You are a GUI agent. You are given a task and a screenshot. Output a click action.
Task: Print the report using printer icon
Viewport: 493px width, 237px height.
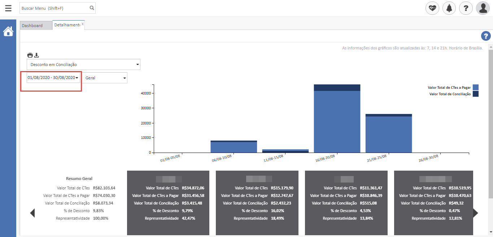point(30,55)
